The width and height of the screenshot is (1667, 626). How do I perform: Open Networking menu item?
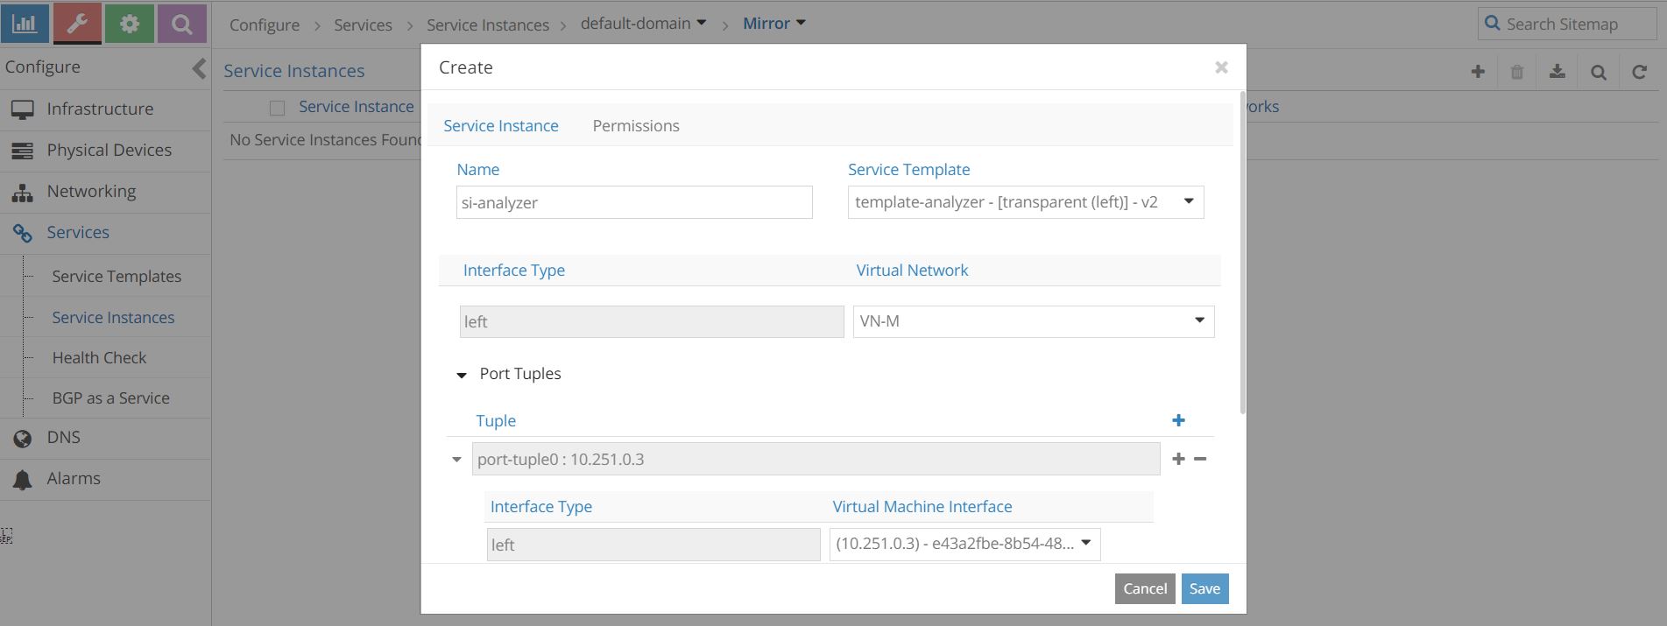(91, 192)
